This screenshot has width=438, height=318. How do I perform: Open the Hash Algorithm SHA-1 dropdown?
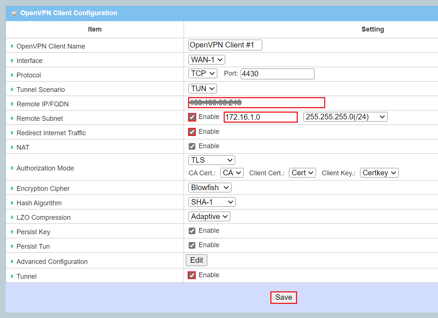pos(212,202)
